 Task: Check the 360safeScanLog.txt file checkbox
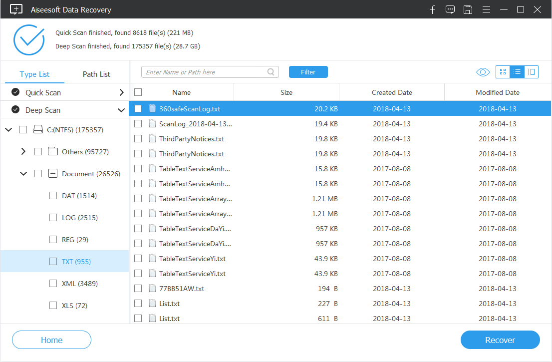(138, 109)
